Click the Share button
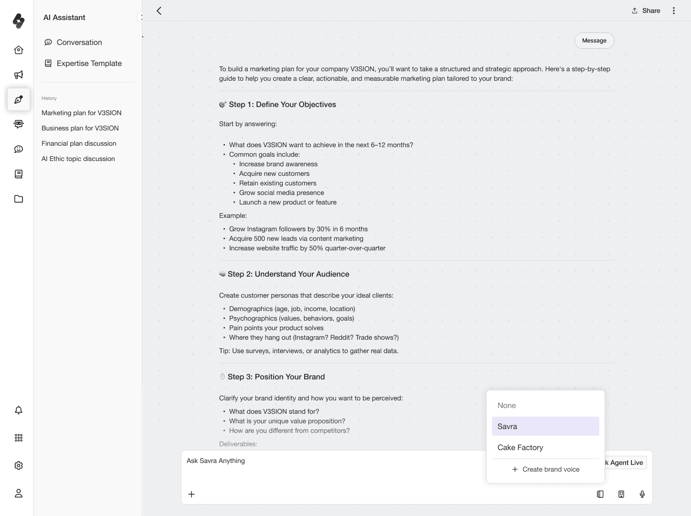 pyautogui.click(x=646, y=11)
